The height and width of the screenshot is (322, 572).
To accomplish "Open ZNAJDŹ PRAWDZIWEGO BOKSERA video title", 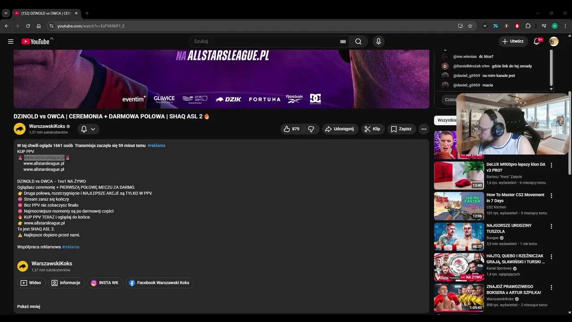I will (514, 289).
